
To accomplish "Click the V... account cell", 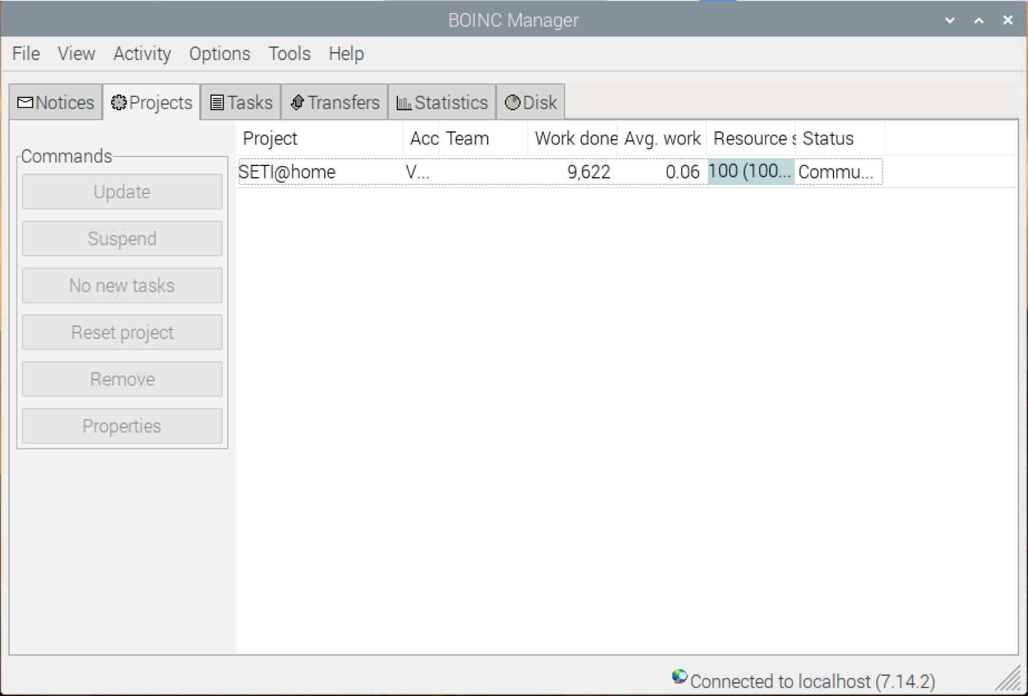I will tap(417, 173).
